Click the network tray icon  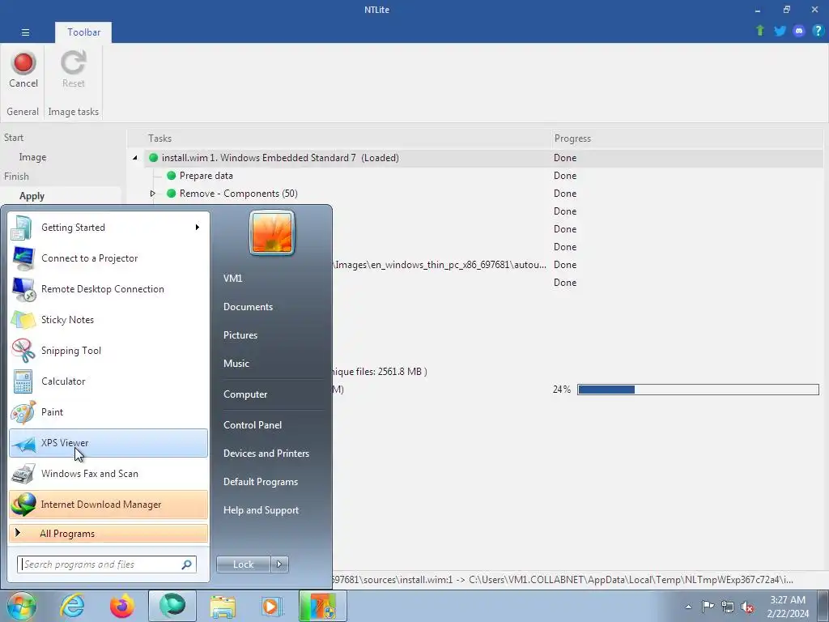pyautogui.click(x=728, y=607)
